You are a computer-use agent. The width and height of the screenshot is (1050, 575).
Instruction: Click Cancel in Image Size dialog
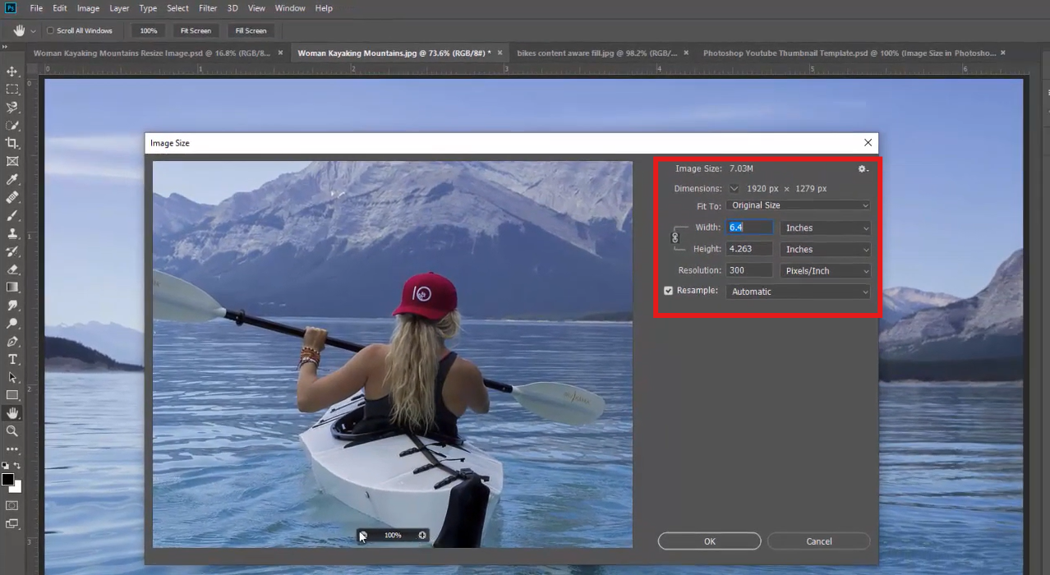819,541
